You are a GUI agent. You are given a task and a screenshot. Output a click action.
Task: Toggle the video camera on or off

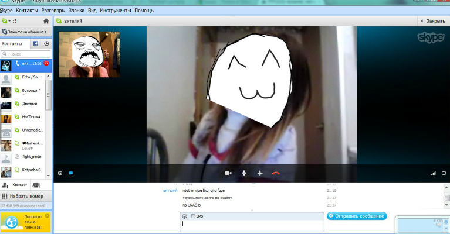[228, 173]
